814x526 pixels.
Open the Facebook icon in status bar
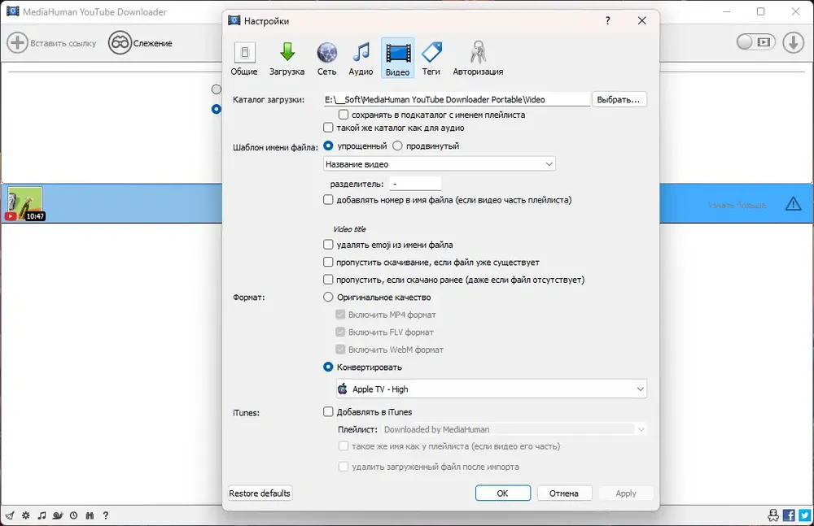[789, 515]
